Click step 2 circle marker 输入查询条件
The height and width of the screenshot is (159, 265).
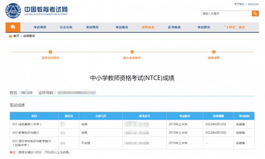pyautogui.click(x=132, y=52)
